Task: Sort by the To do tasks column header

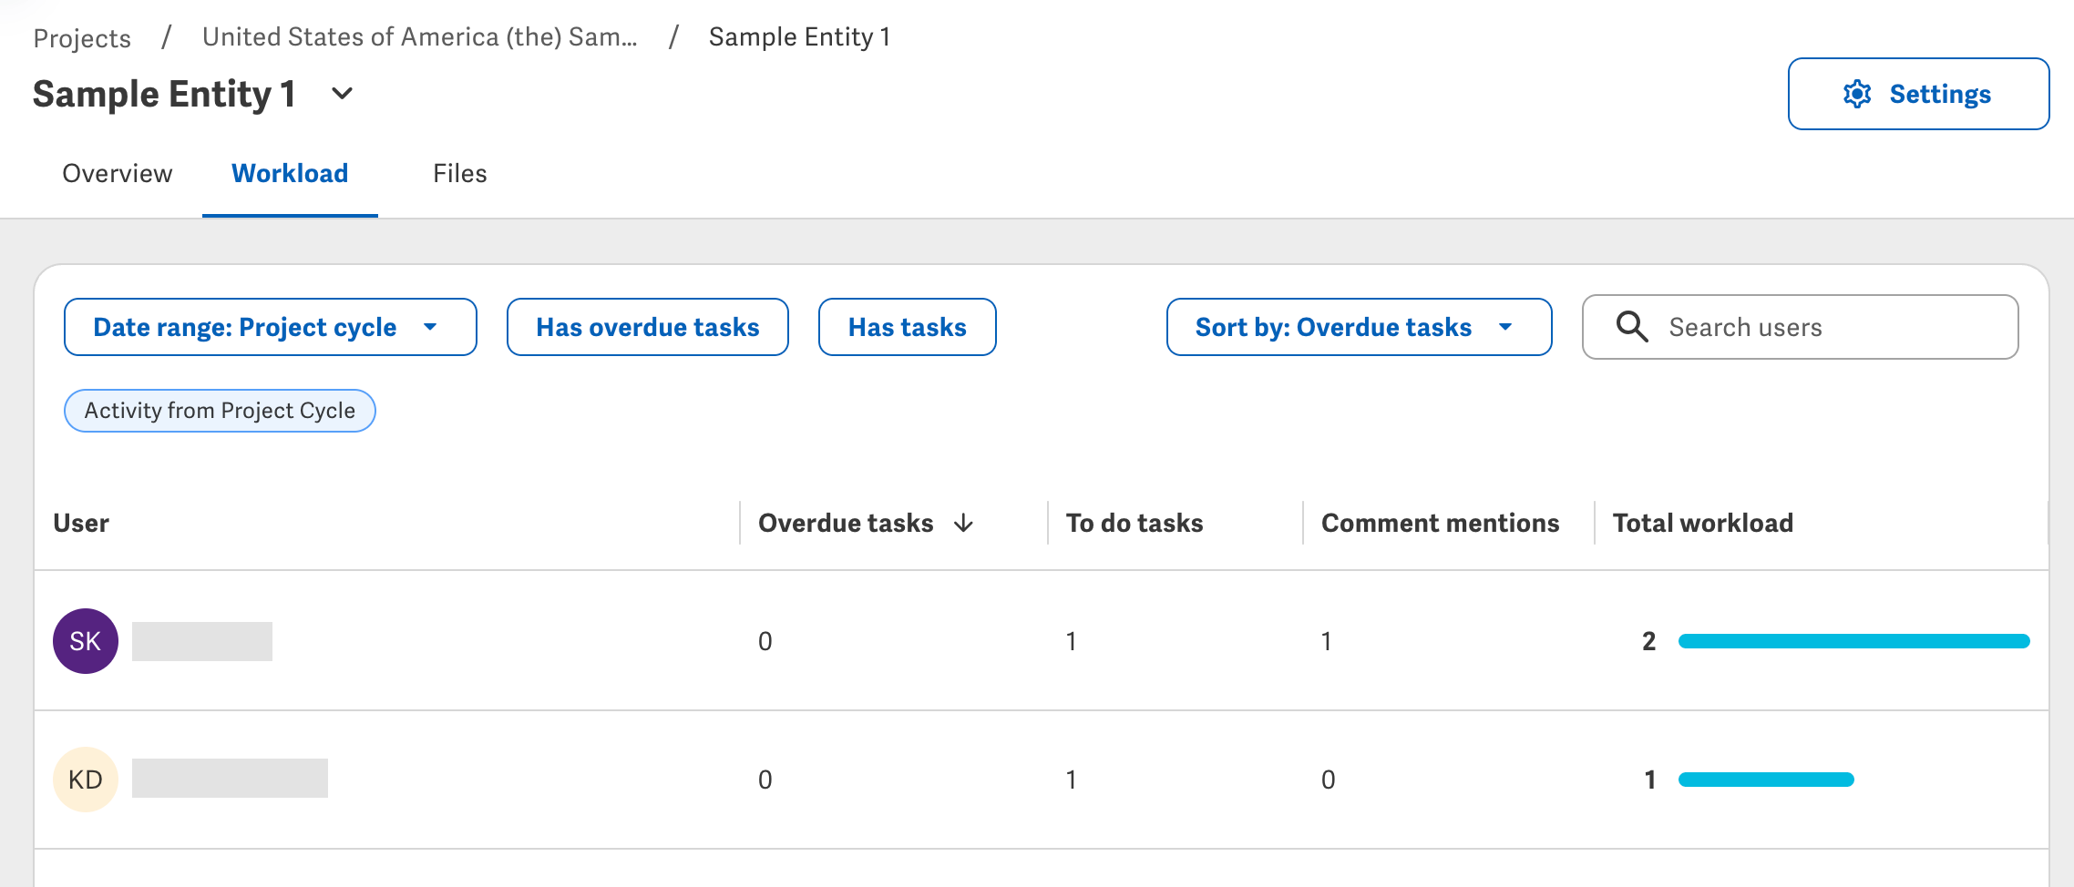Action: pyautogui.click(x=1135, y=523)
